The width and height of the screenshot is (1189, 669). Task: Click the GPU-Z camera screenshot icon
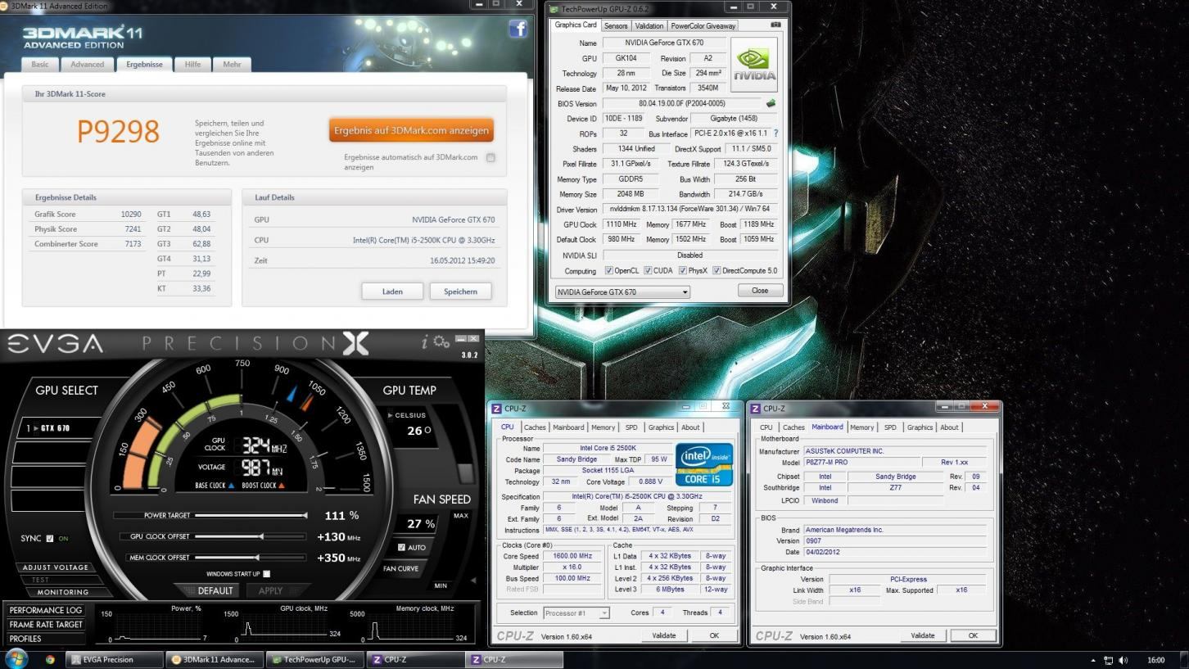click(775, 25)
